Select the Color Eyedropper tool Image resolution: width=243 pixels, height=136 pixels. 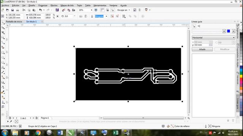[x=3, y=92]
